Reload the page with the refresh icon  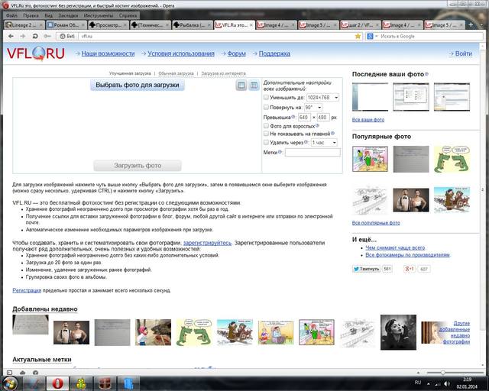coord(35,36)
